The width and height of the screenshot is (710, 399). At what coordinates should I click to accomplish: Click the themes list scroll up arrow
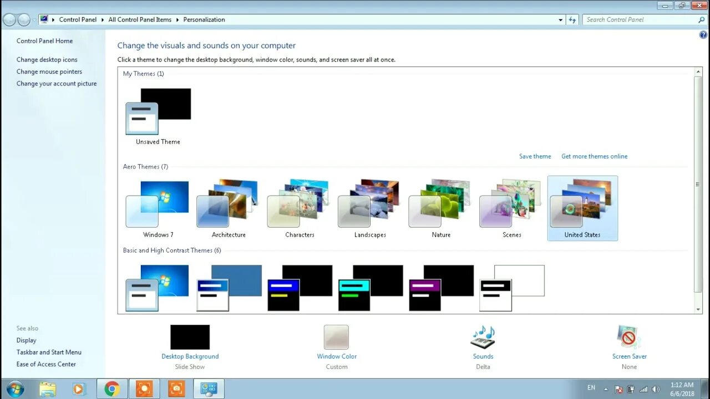tap(698, 71)
